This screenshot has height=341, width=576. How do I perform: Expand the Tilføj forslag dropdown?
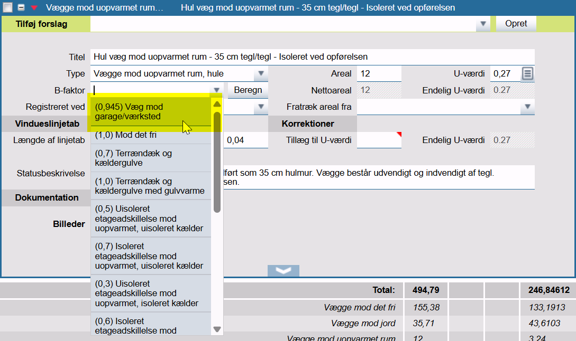coord(482,24)
